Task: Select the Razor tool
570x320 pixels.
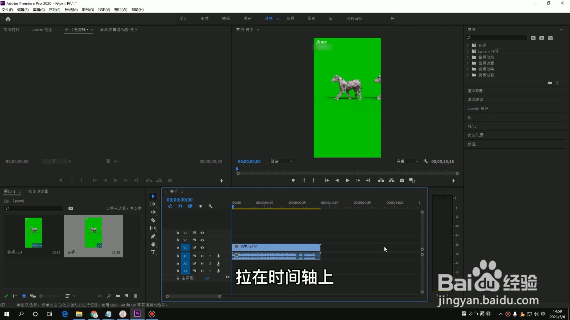Action: point(153,220)
